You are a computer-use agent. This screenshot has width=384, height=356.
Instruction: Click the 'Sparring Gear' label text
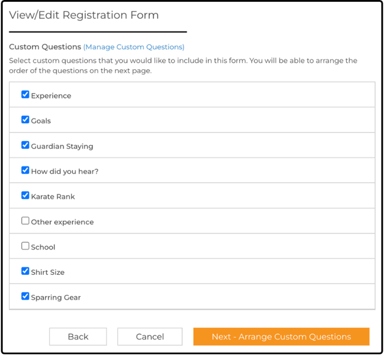(x=56, y=298)
